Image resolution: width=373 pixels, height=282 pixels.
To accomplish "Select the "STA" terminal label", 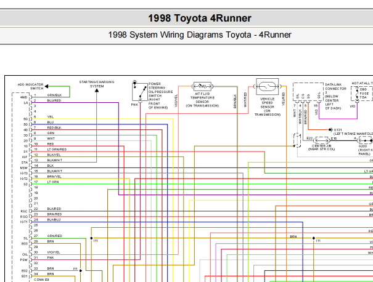I will [25, 163].
